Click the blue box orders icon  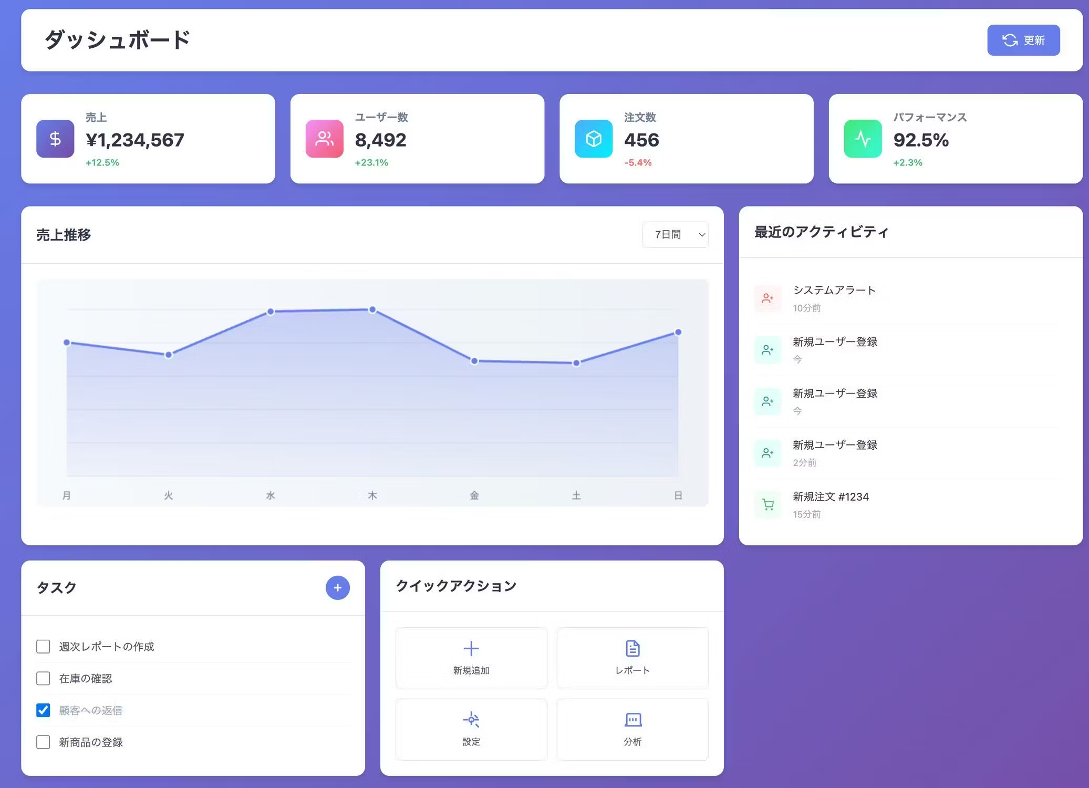coord(594,139)
